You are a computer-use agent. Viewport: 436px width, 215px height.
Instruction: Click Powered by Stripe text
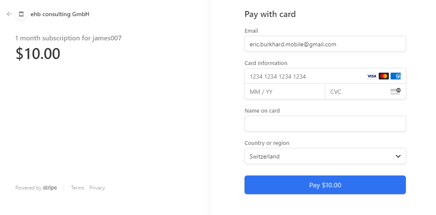tap(36, 188)
